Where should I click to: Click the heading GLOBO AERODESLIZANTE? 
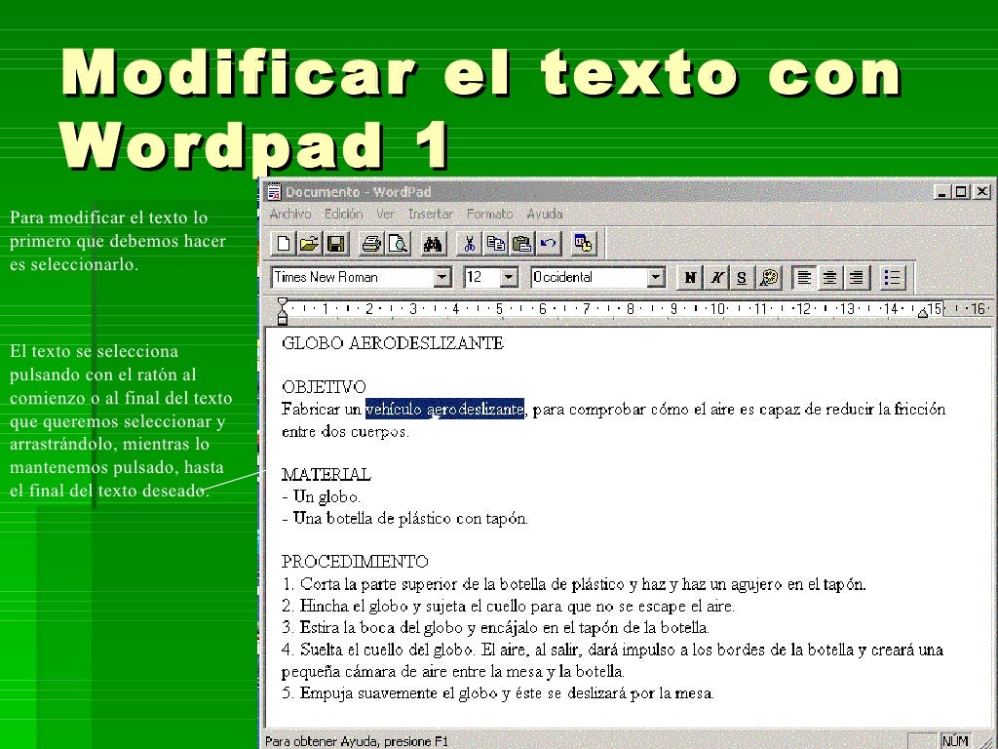click(x=393, y=343)
